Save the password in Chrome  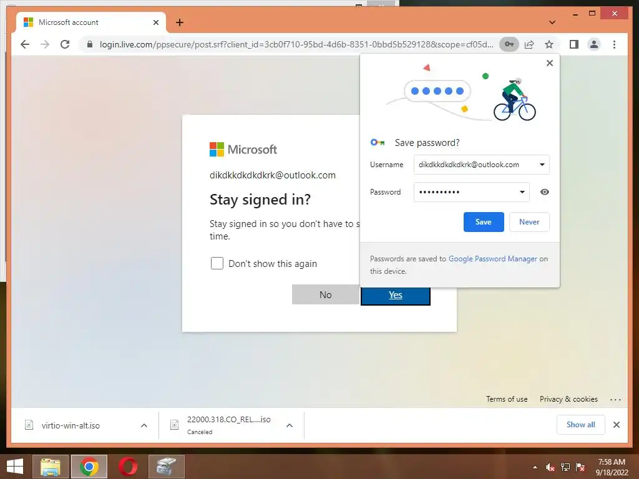click(484, 222)
